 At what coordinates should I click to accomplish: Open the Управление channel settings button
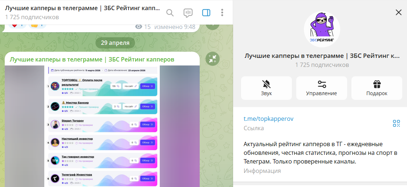point(322,88)
